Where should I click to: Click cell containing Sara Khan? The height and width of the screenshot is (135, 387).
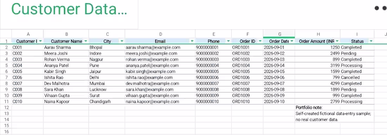[x=66, y=89]
